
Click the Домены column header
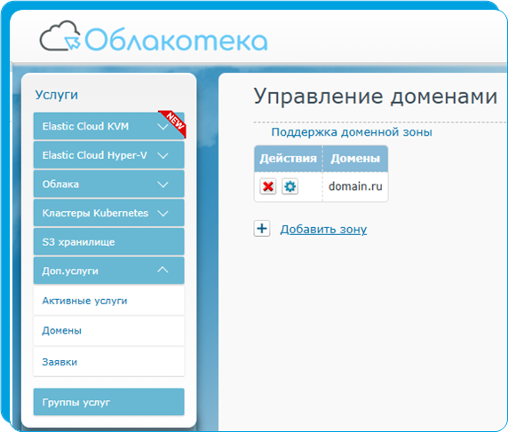355,159
